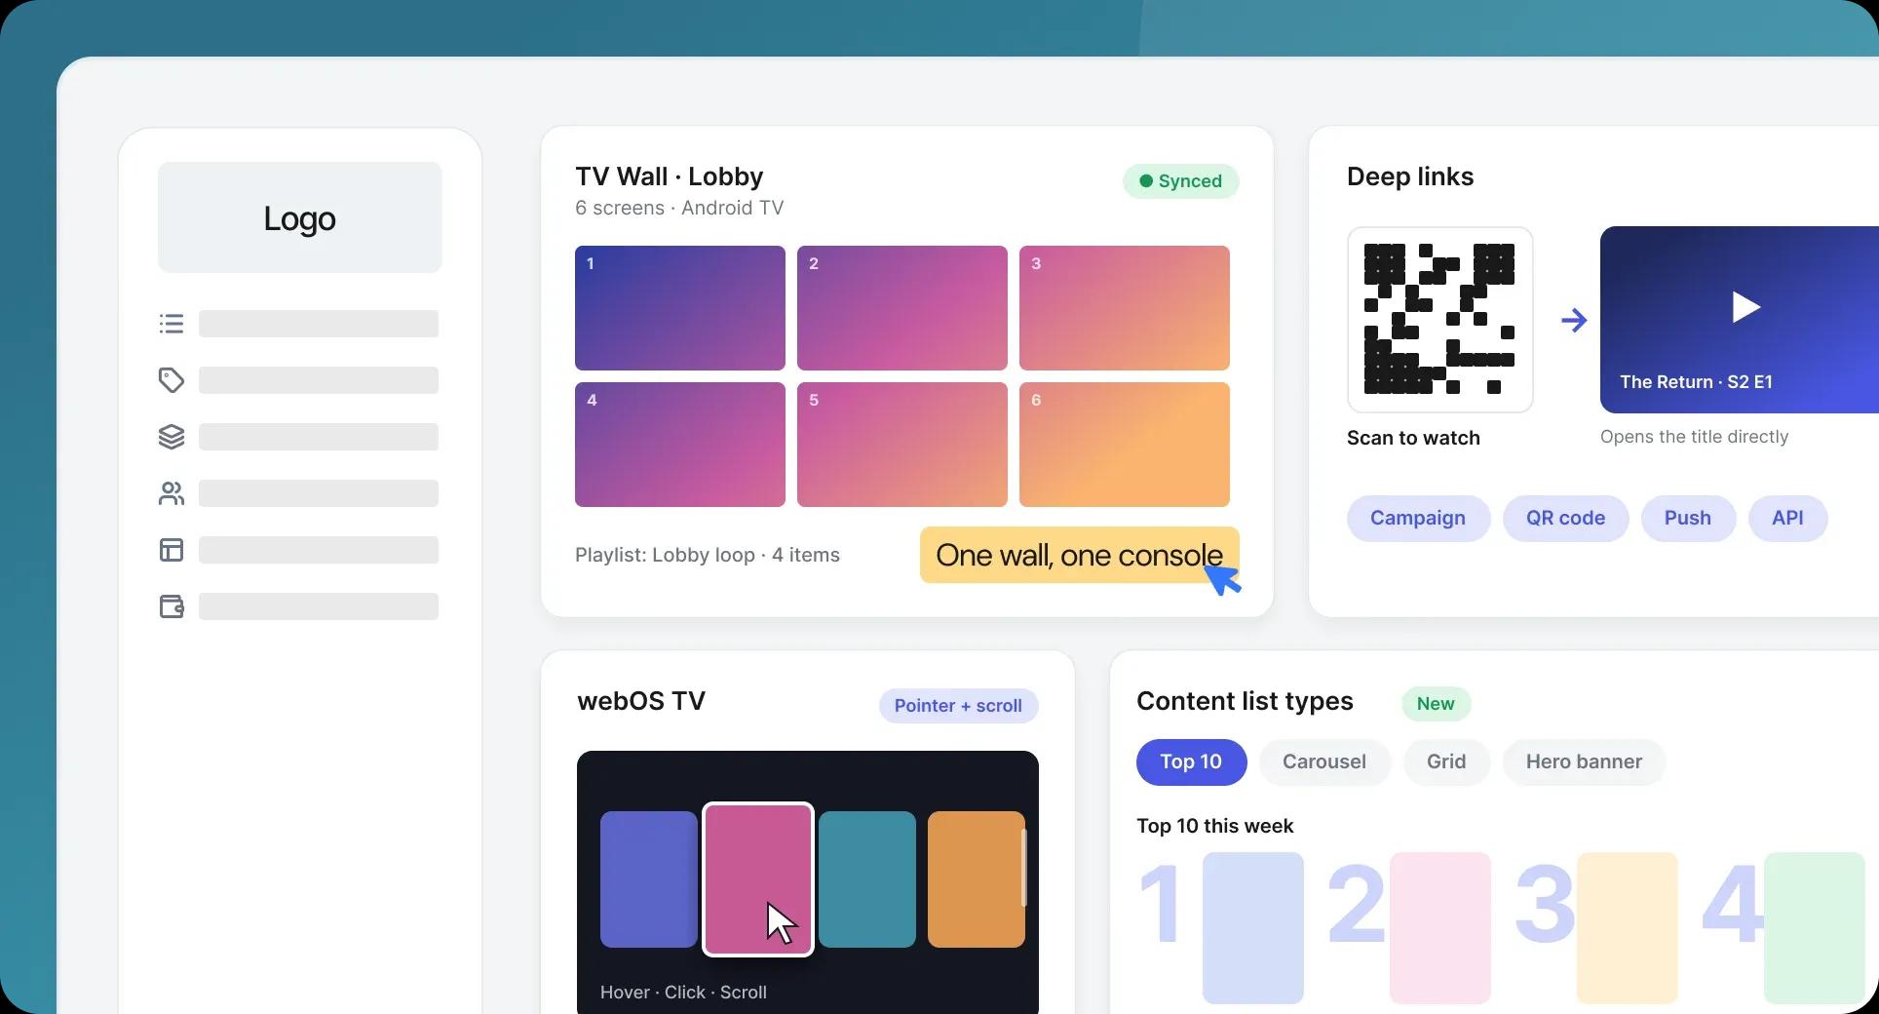Open the rank 3 yellow poster
Viewport: 1879px width, 1014px height.
pyautogui.click(x=1628, y=928)
